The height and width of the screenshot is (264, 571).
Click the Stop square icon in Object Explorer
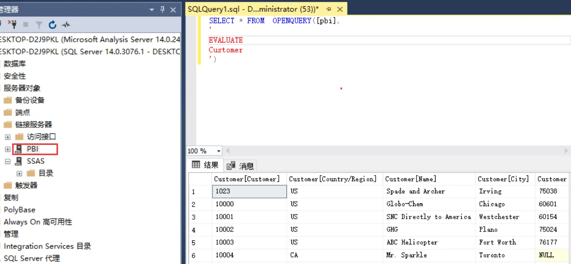[26, 25]
